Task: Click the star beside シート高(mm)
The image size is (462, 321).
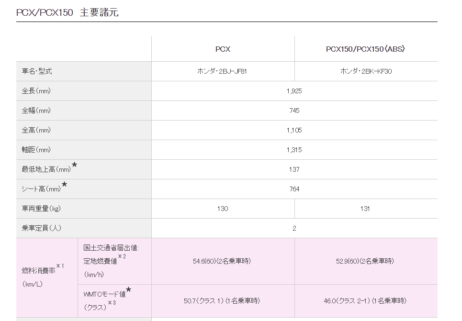Action: 64,184
